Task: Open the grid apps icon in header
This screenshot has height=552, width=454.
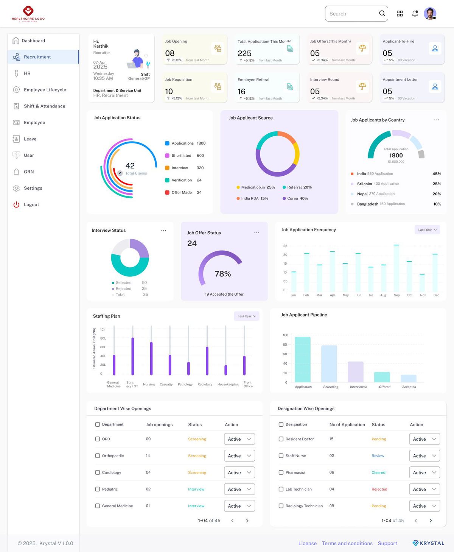Action: [400, 14]
